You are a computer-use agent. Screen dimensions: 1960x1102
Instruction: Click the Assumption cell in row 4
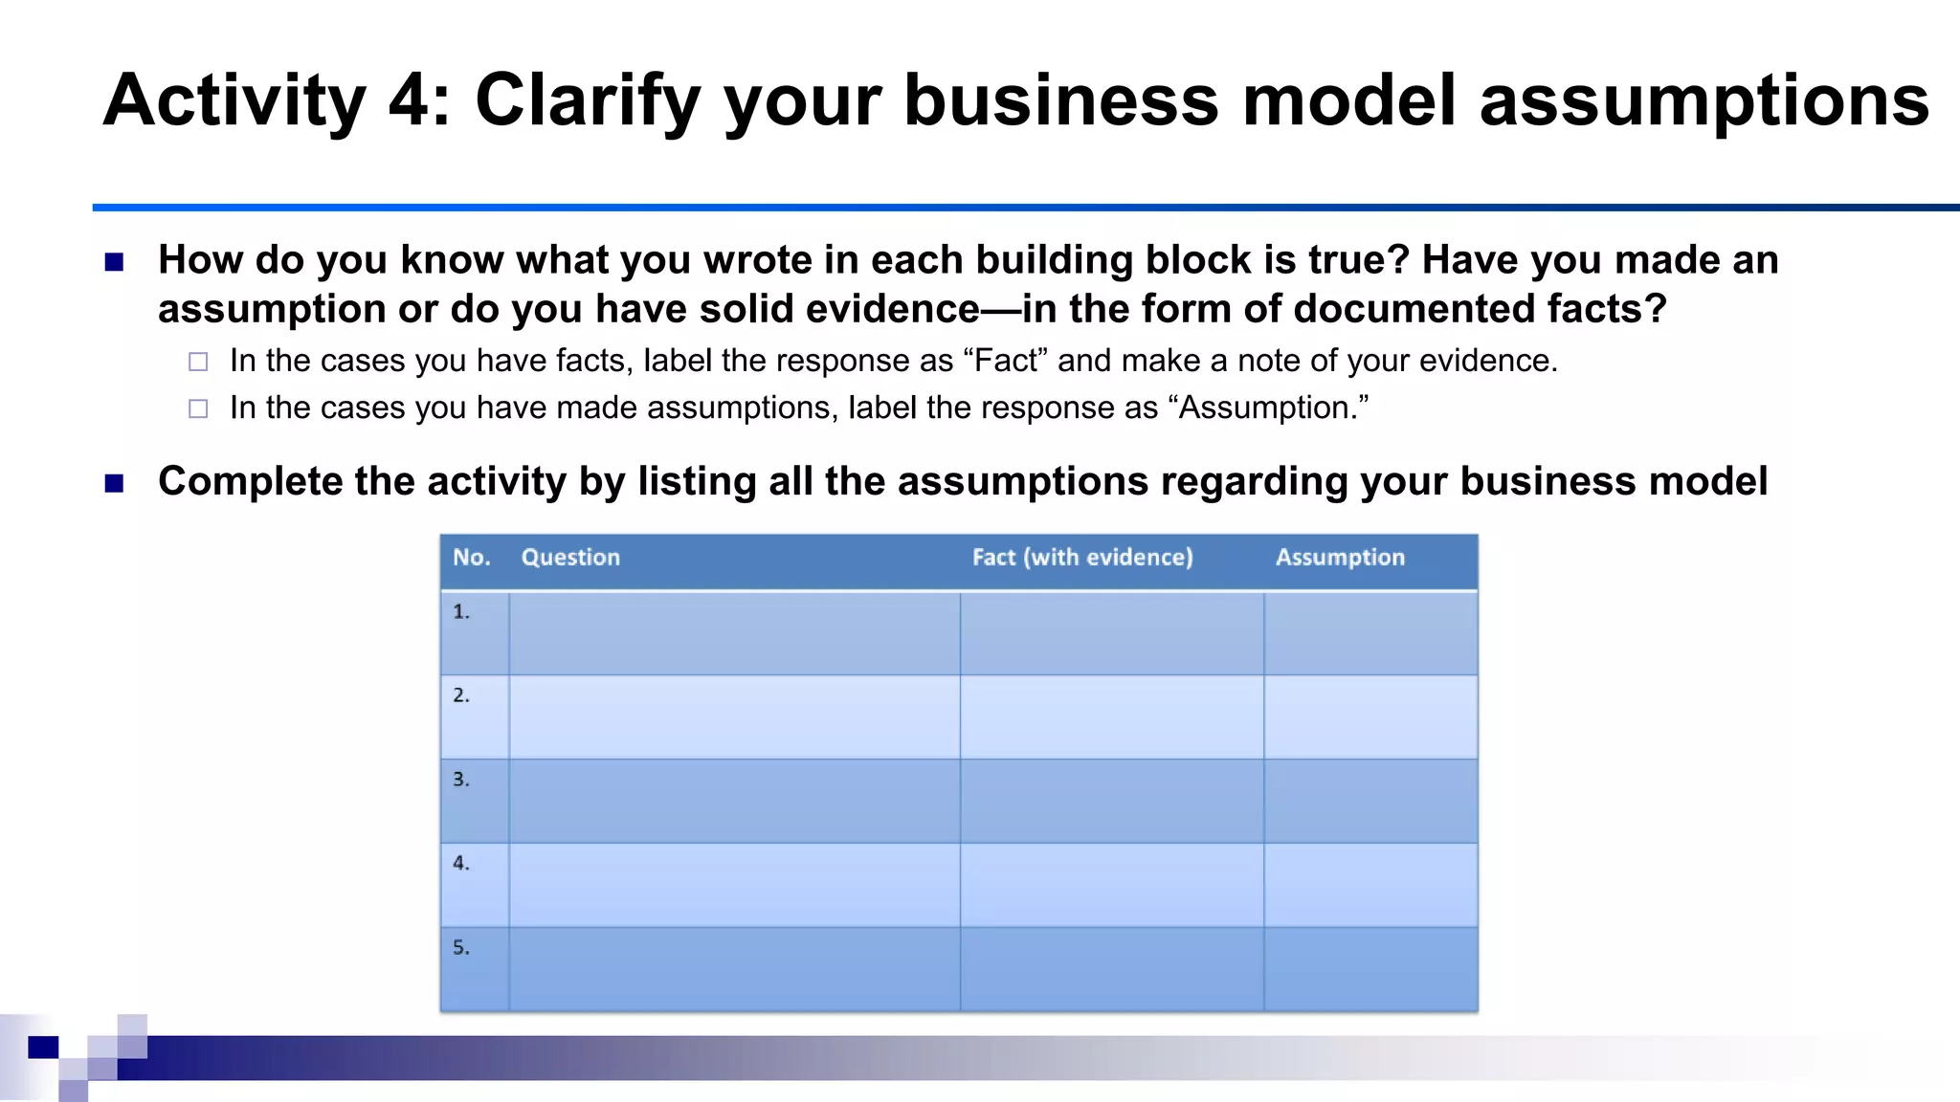[x=1370, y=885]
